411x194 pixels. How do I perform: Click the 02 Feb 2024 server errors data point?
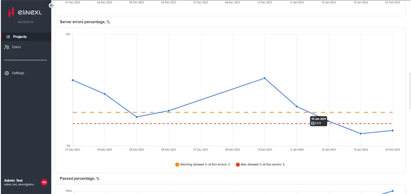click(392, 130)
